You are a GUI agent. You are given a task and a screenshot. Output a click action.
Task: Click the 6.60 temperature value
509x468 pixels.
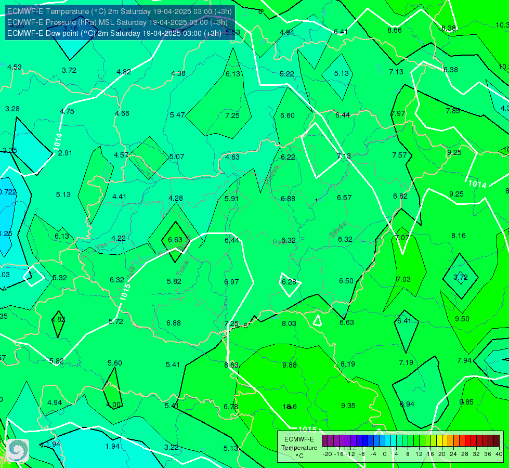pos(288,115)
